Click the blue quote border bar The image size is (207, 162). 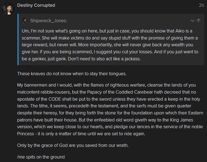tap(18, 39)
